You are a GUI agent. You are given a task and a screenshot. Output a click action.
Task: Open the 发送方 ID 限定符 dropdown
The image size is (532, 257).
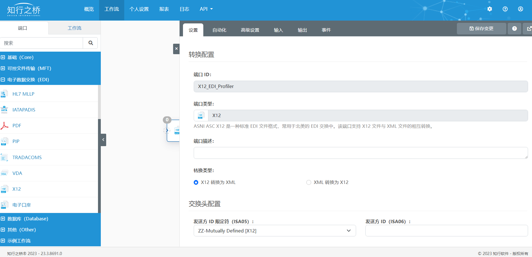274,231
